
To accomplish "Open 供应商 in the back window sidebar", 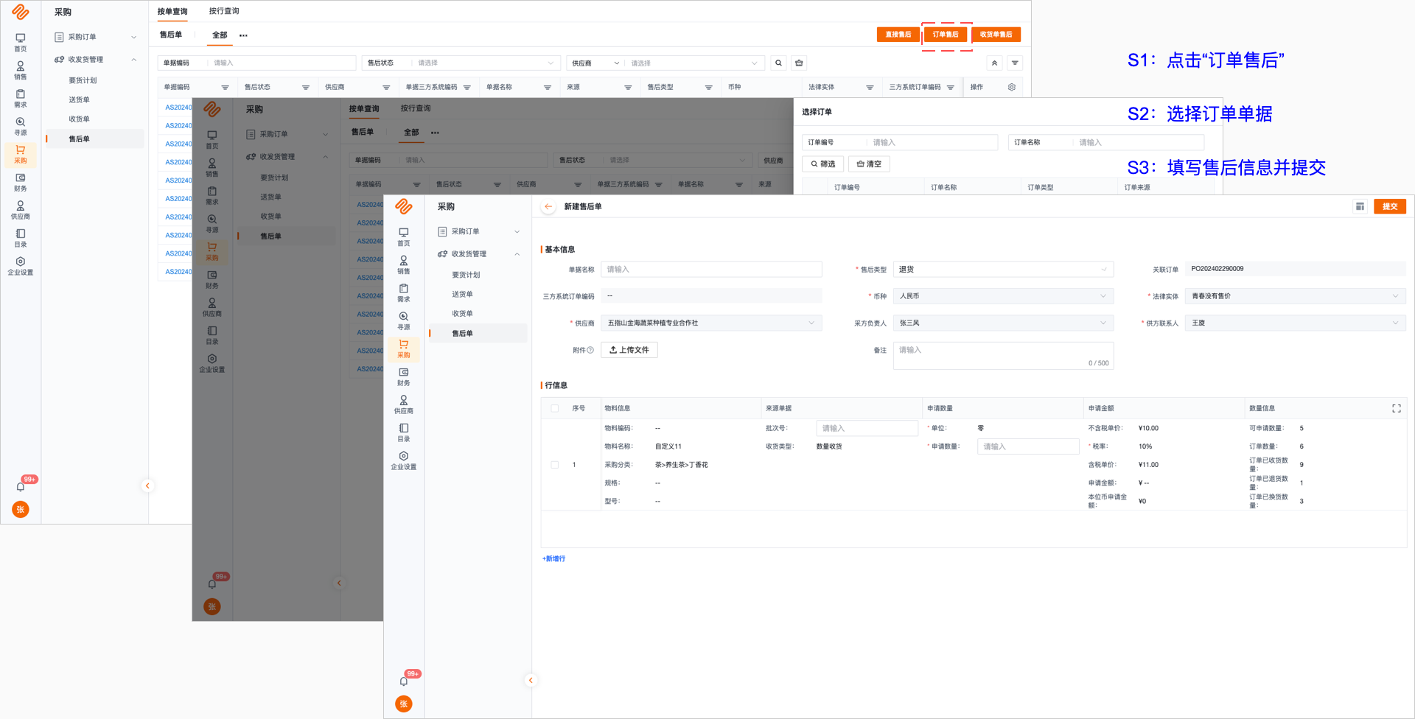I will tap(21, 210).
